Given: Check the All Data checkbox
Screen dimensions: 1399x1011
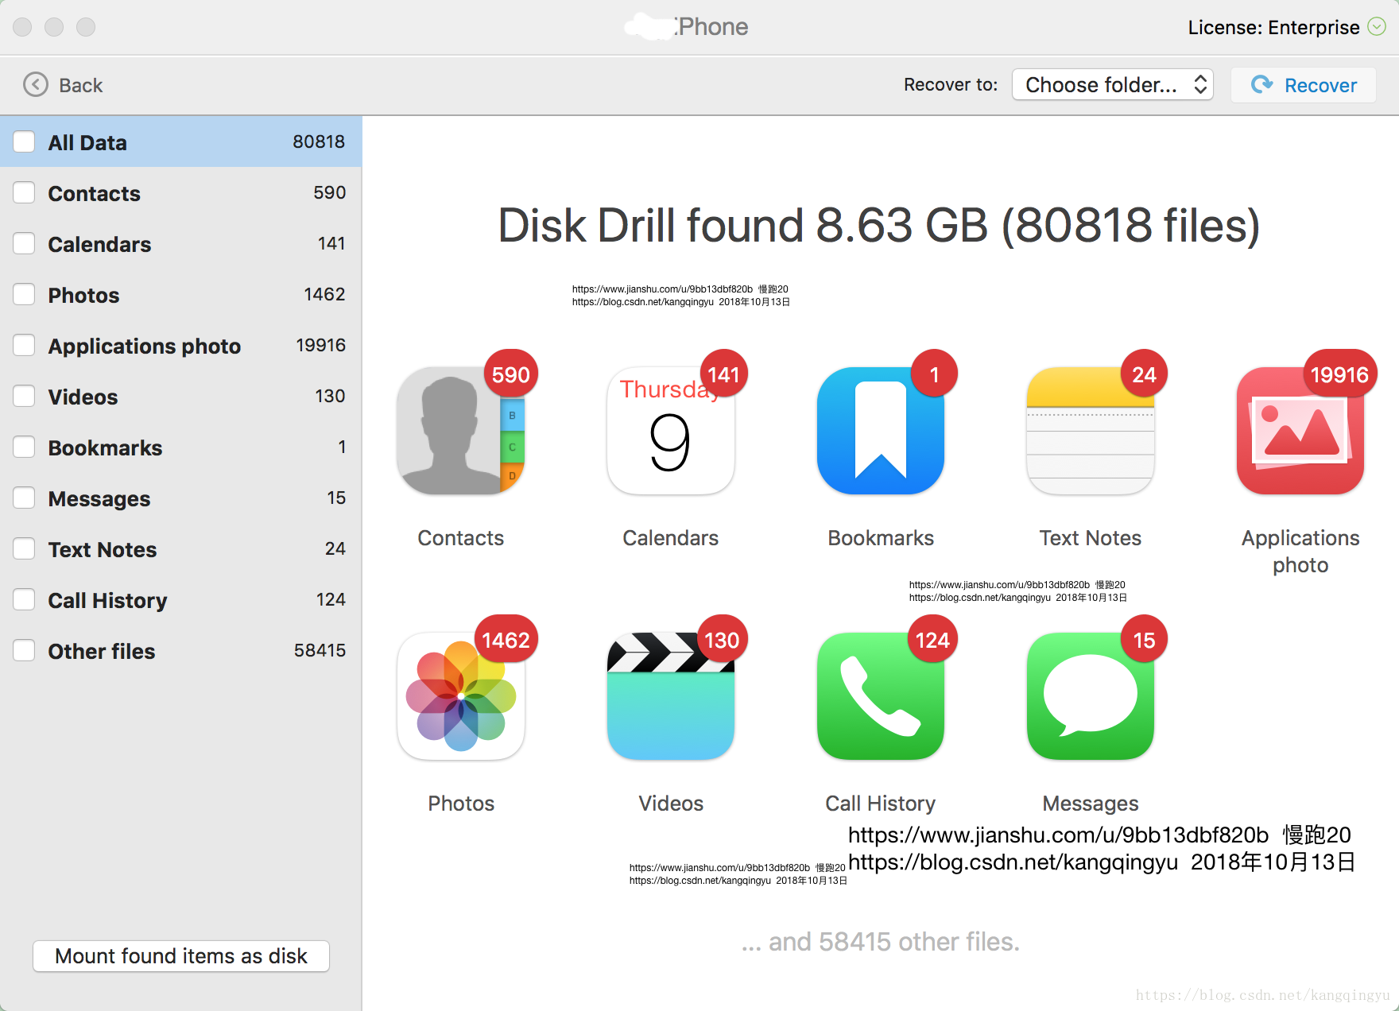Looking at the screenshot, I should pos(24,141).
